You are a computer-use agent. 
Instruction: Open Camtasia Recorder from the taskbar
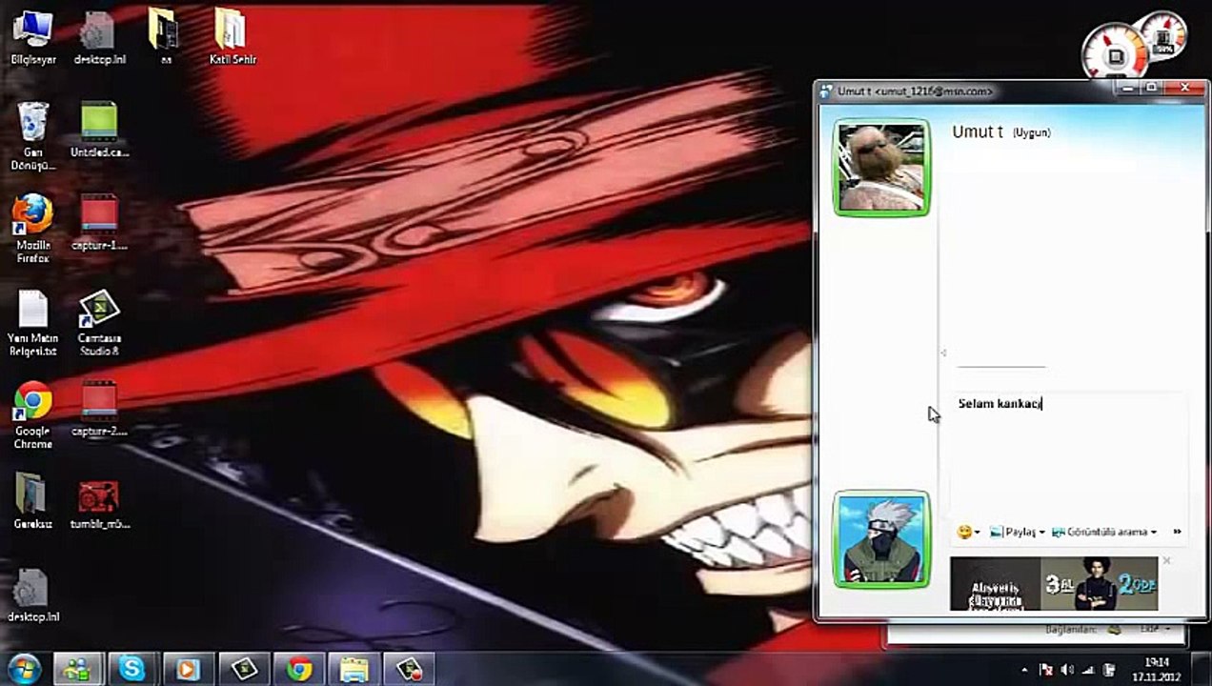pyautogui.click(x=410, y=669)
